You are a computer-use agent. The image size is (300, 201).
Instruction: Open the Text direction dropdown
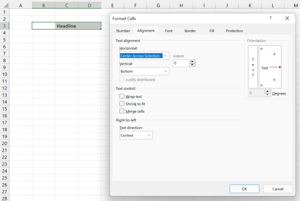point(149,135)
